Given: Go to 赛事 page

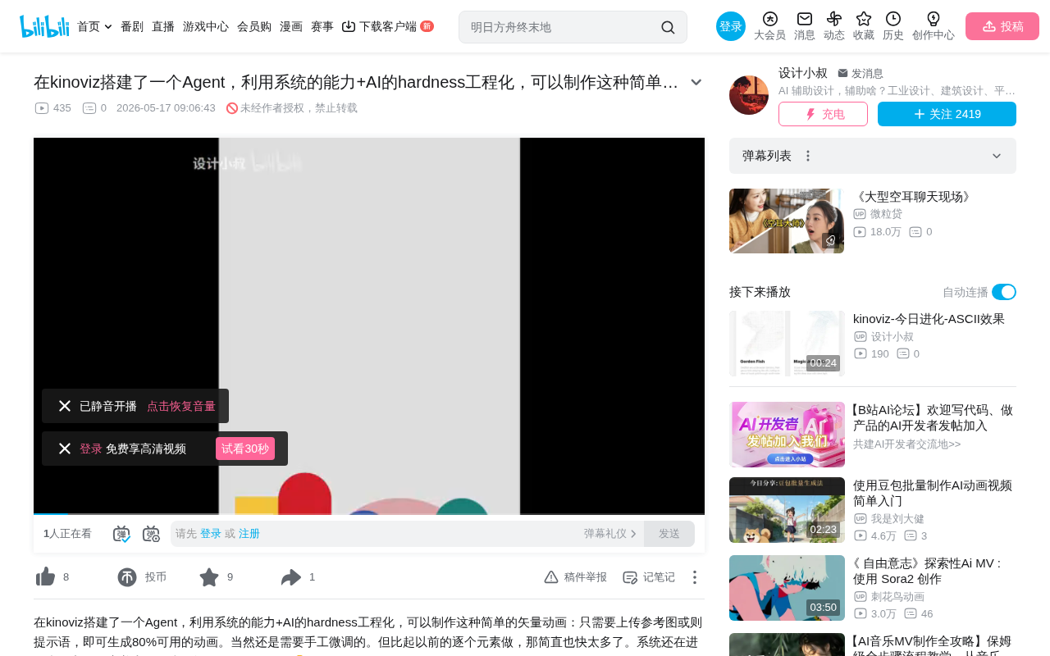Looking at the screenshot, I should tap(322, 26).
